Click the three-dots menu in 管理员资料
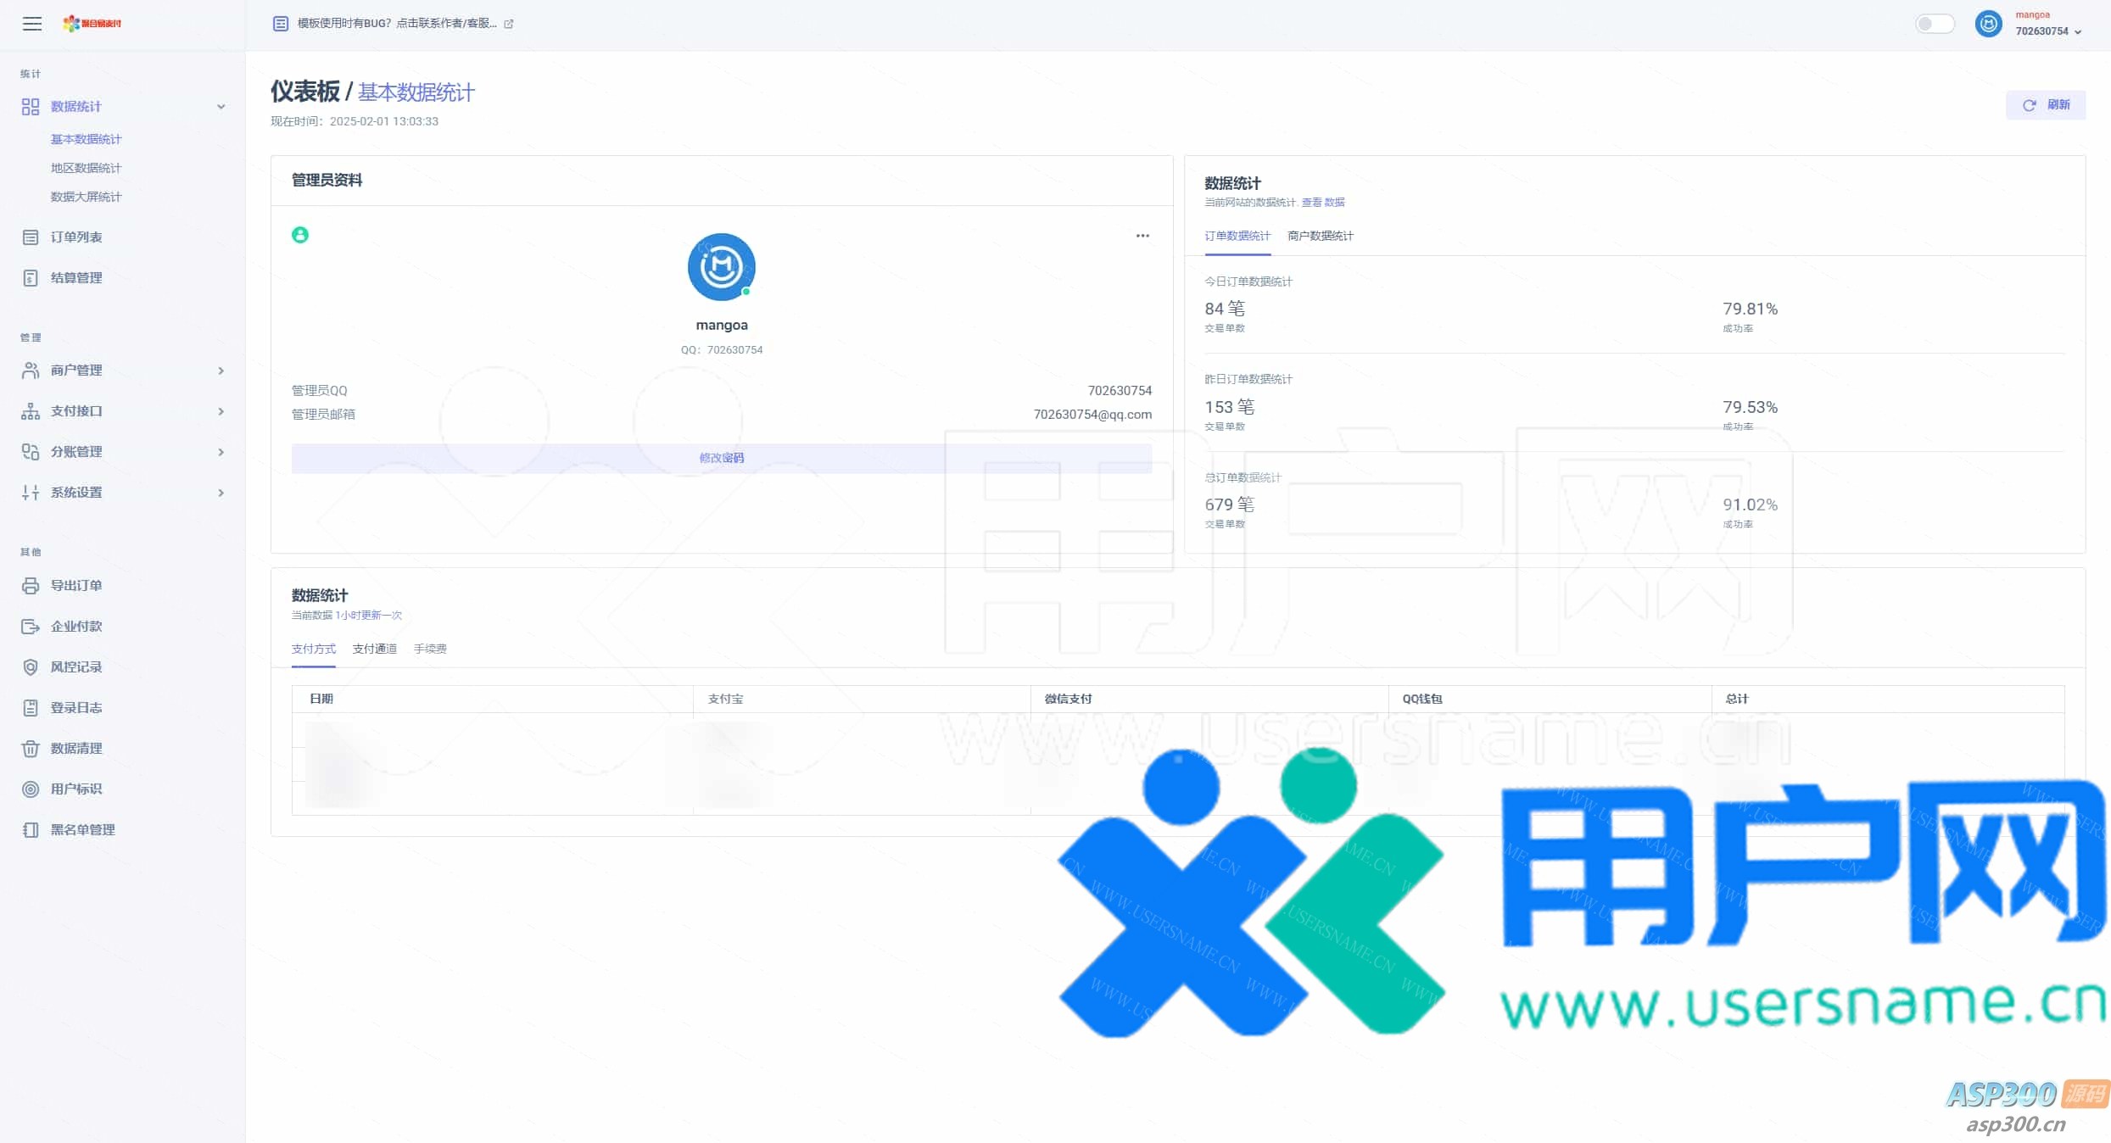The width and height of the screenshot is (2111, 1143). [1142, 236]
